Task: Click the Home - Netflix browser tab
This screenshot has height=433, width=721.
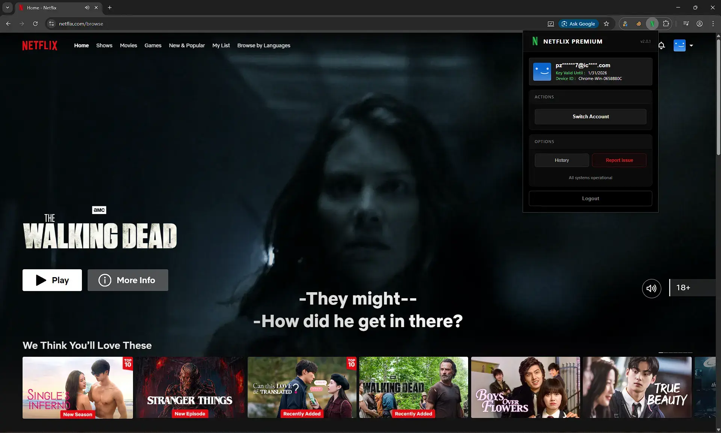Action: point(59,8)
